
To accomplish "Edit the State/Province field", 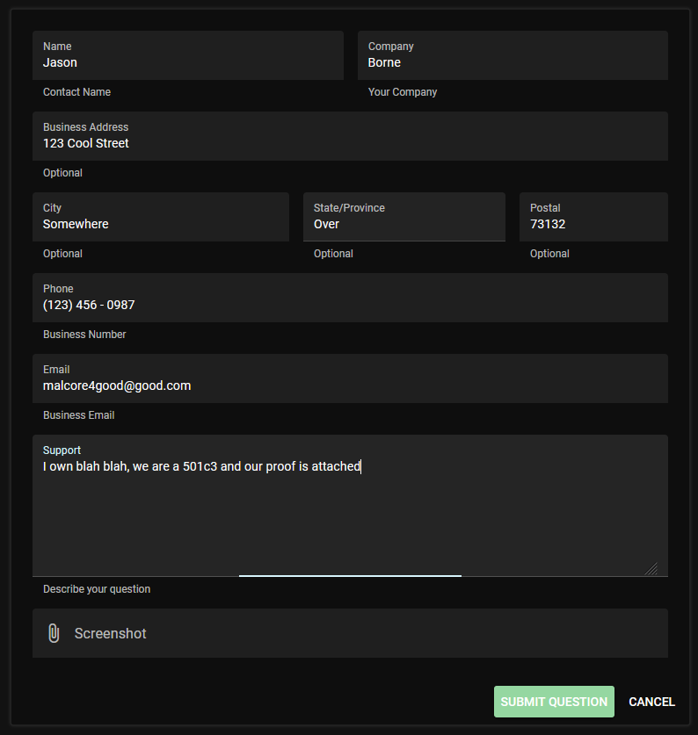I will (404, 217).
